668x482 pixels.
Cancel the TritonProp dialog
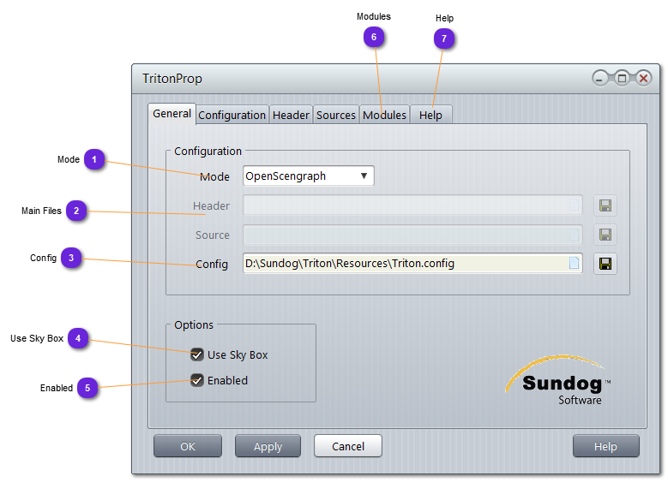click(347, 446)
